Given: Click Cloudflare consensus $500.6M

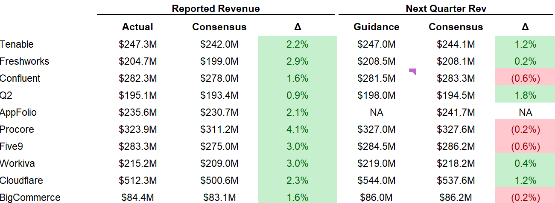Looking at the screenshot, I should [x=219, y=180].
